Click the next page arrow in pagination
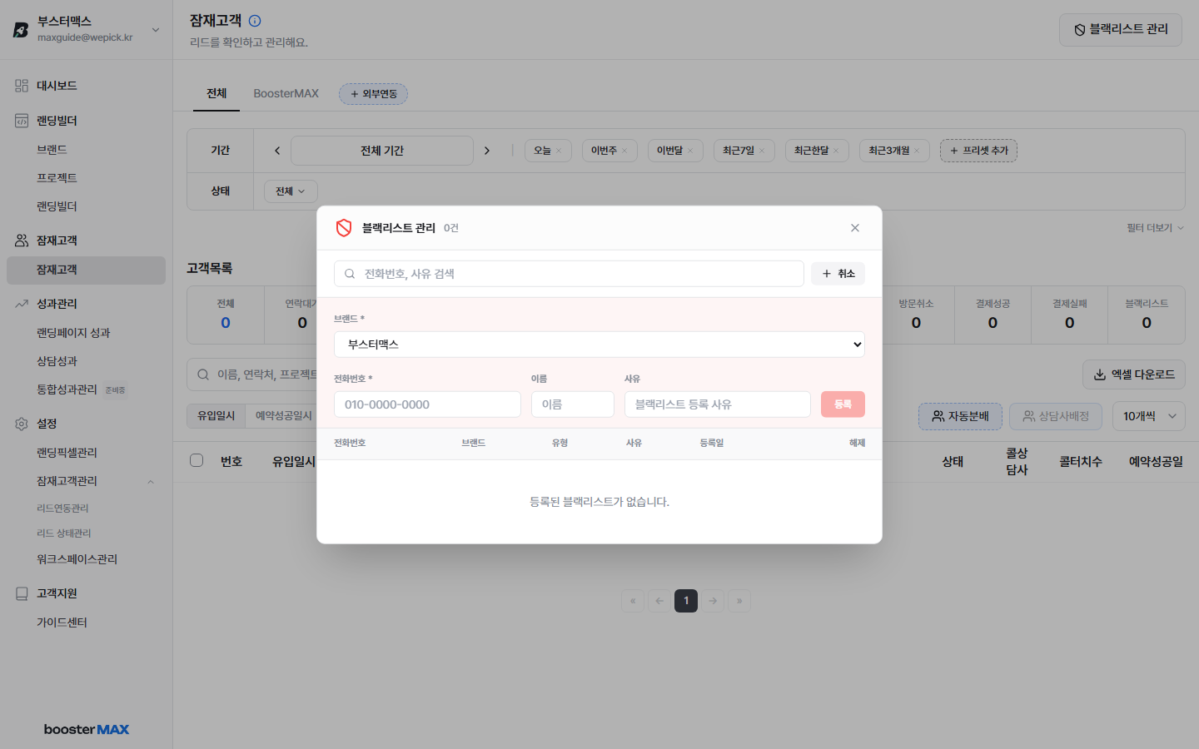Image resolution: width=1199 pixels, height=749 pixels. 713,601
